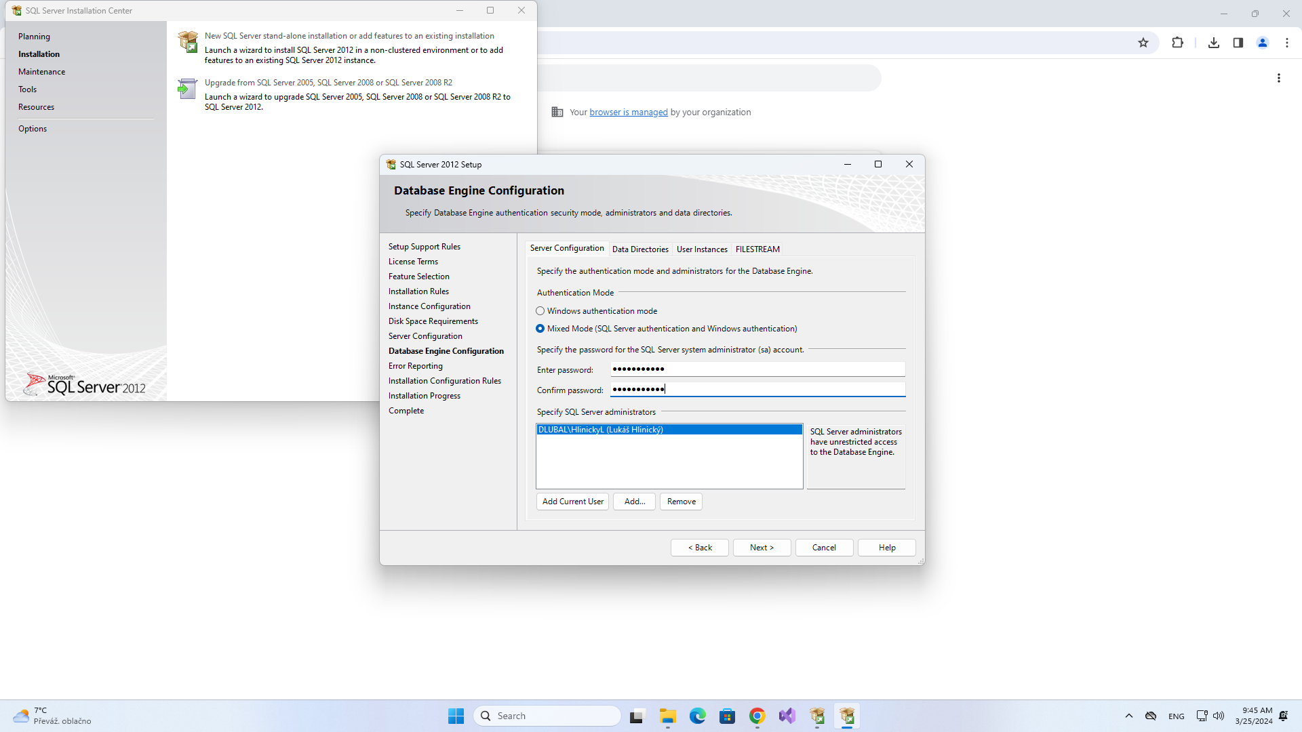Select Database Engine Configuration step
Screen dimensions: 1302x732
click(446, 350)
